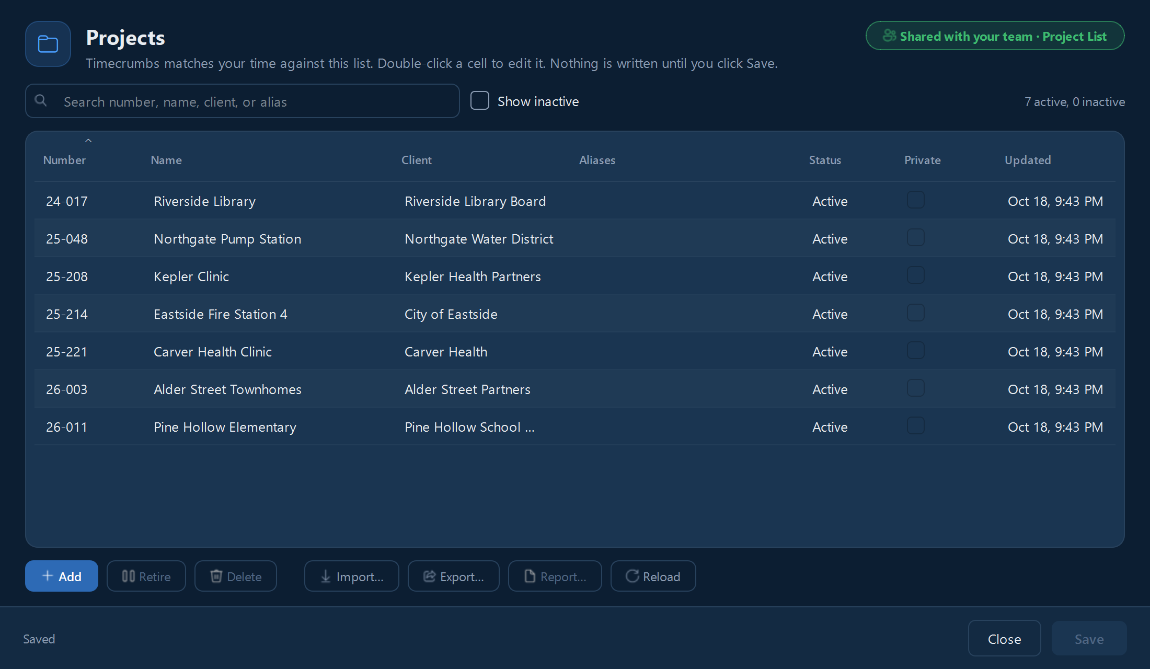Viewport: 1150px width, 669px height.
Task: Click the search magnifier icon
Action: pyautogui.click(x=40, y=100)
